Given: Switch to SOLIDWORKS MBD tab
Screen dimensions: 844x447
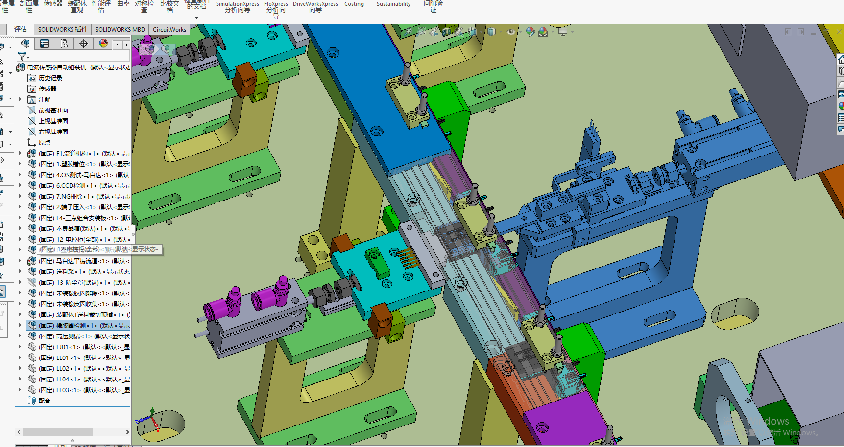Looking at the screenshot, I should (x=120, y=29).
